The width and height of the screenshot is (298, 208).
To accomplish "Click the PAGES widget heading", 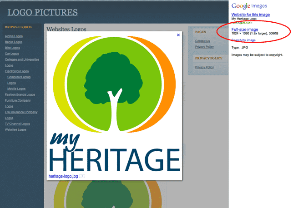I will 200,32.
